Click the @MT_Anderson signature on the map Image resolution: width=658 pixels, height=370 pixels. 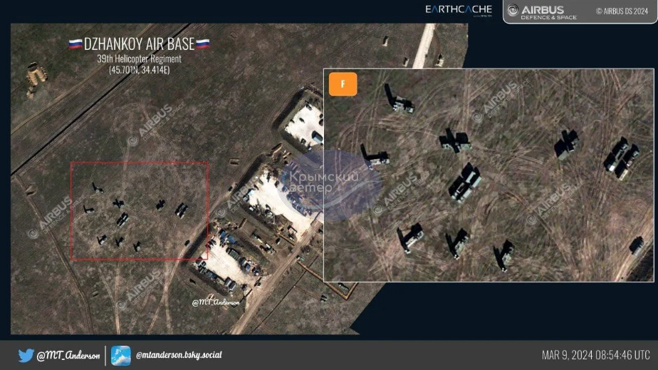point(216,302)
